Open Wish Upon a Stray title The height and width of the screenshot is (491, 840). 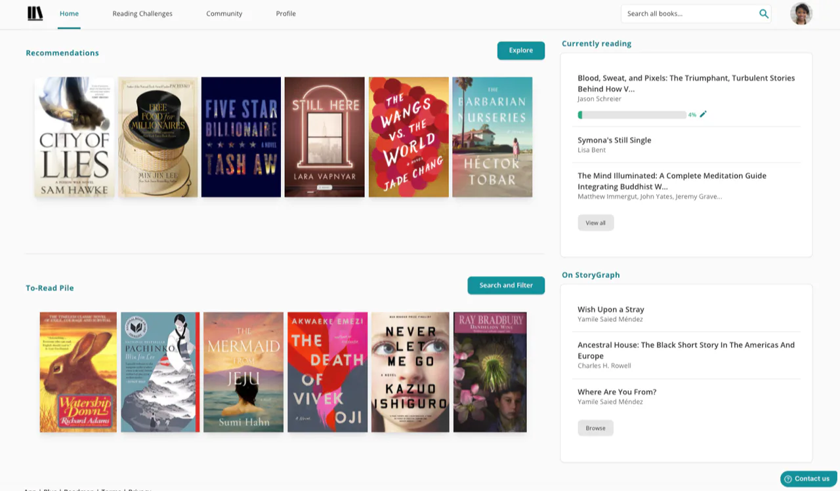611,309
